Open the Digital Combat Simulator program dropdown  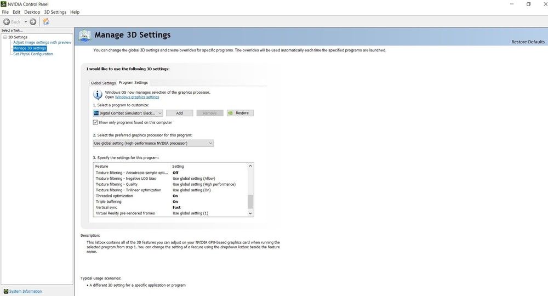[128, 113]
